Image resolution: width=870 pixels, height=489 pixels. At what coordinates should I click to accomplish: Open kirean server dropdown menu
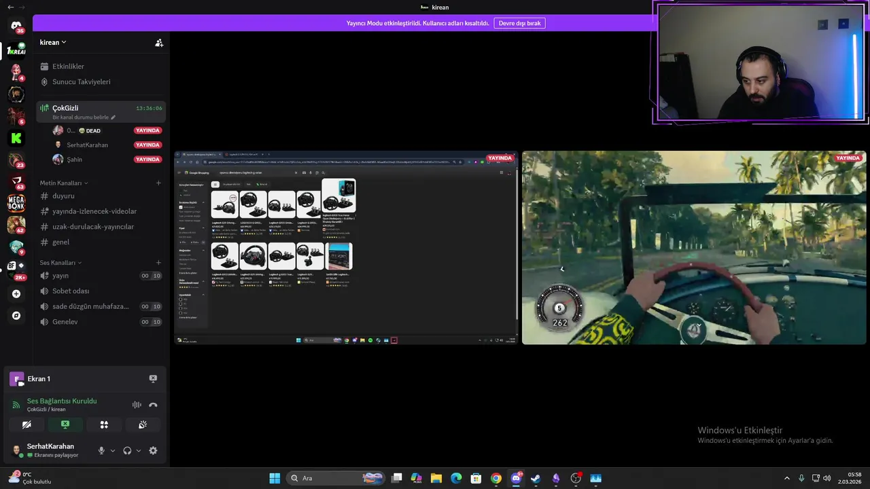53,42
